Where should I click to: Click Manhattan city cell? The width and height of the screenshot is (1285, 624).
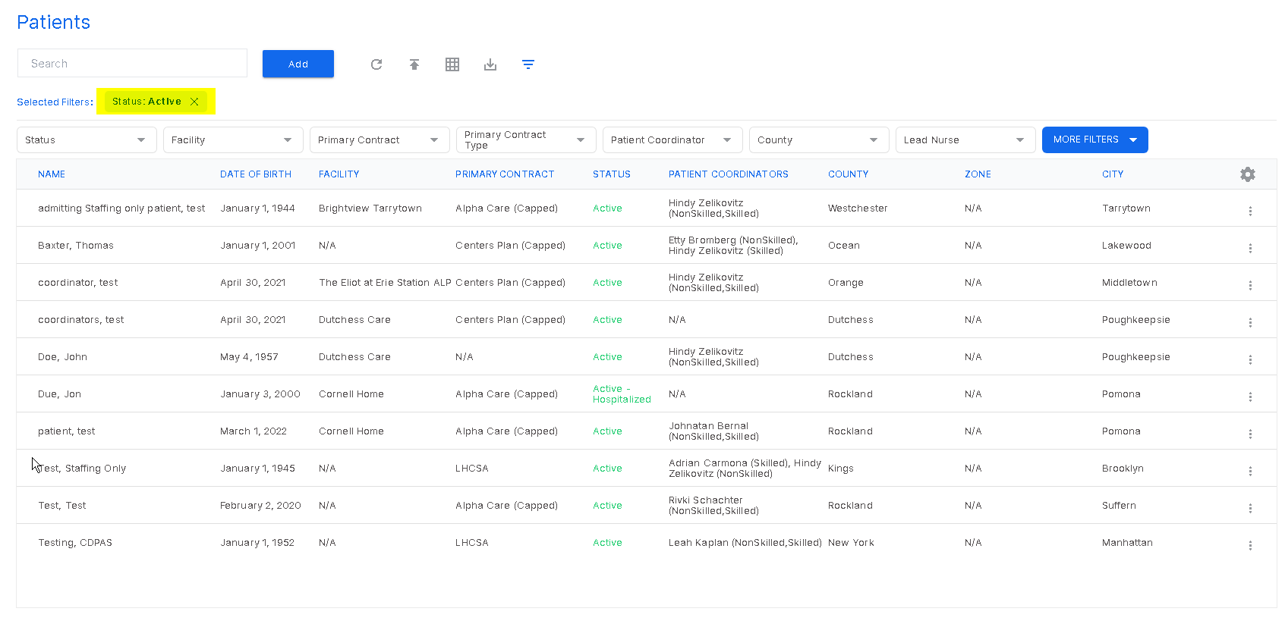(1127, 543)
